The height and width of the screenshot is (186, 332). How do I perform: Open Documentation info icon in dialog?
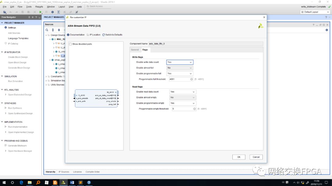[x=68, y=35]
